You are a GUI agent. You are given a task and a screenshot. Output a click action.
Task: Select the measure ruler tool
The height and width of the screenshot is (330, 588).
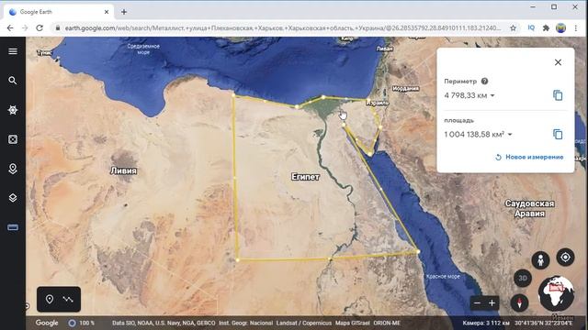pyautogui.click(x=13, y=227)
